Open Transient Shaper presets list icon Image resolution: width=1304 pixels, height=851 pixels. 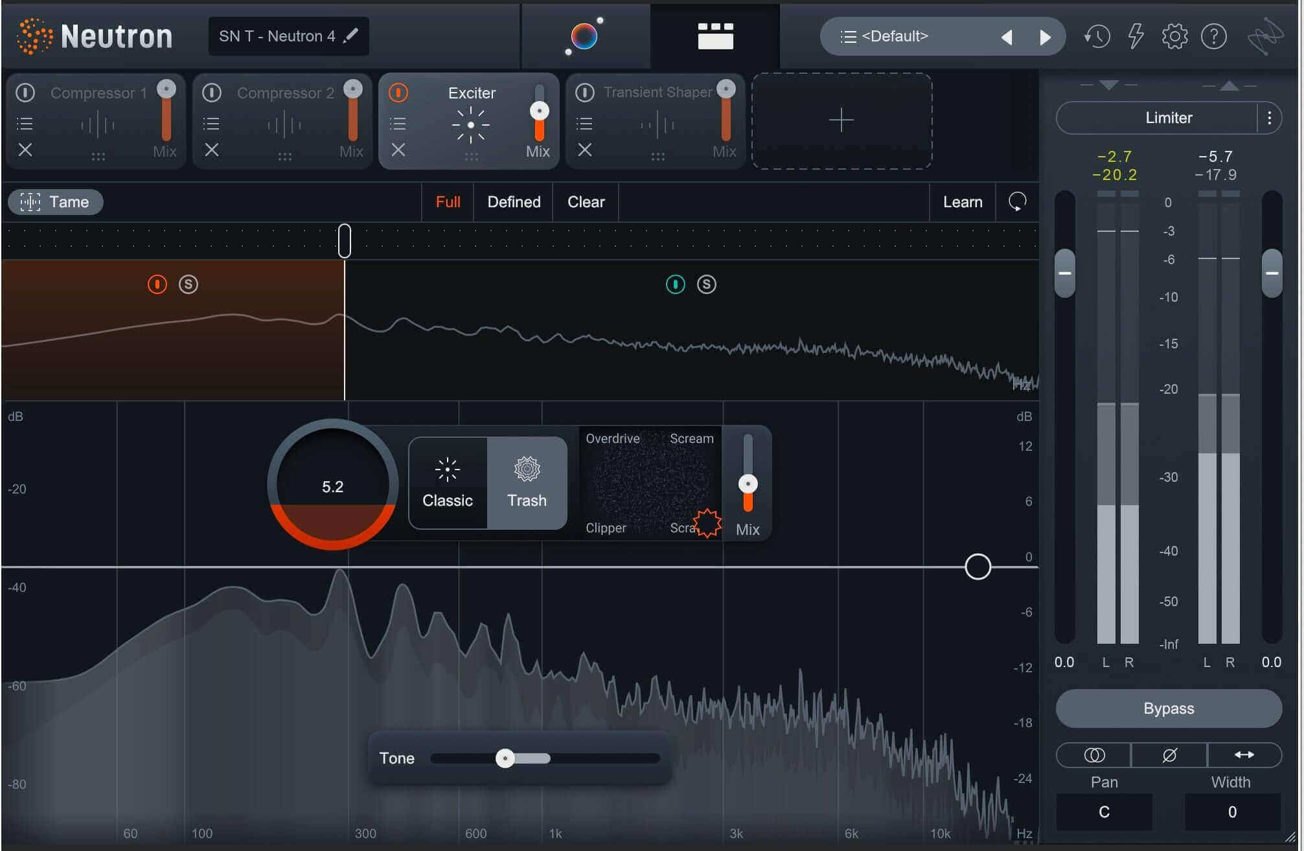tap(584, 123)
